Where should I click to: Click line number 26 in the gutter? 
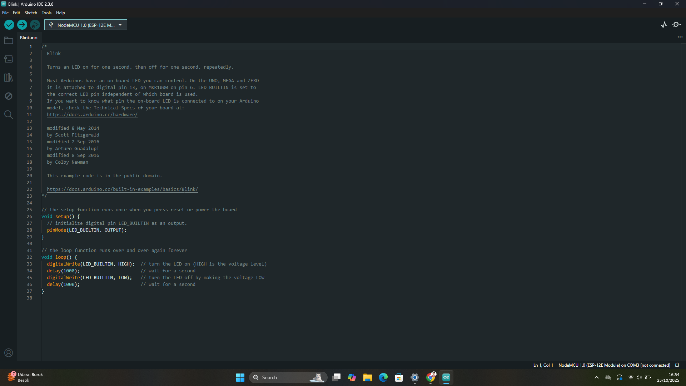click(29, 217)
